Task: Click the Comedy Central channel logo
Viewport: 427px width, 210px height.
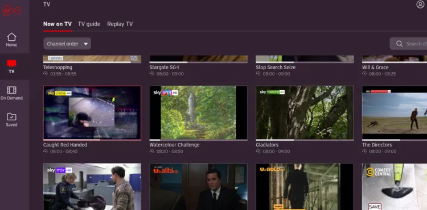Action: click(x=379, y=172)
